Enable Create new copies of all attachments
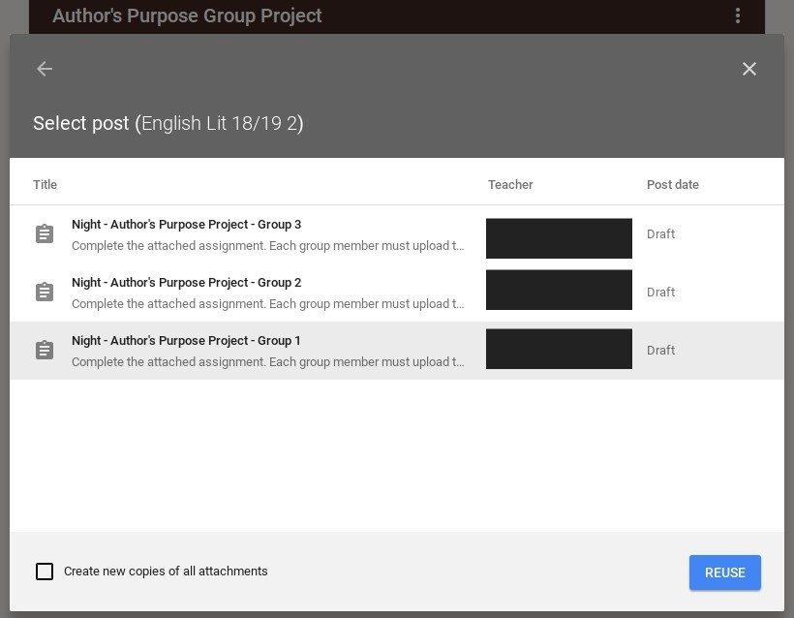The height and width of the screenshot is (618, 794). pyautogui.click(x=45, y=572)
